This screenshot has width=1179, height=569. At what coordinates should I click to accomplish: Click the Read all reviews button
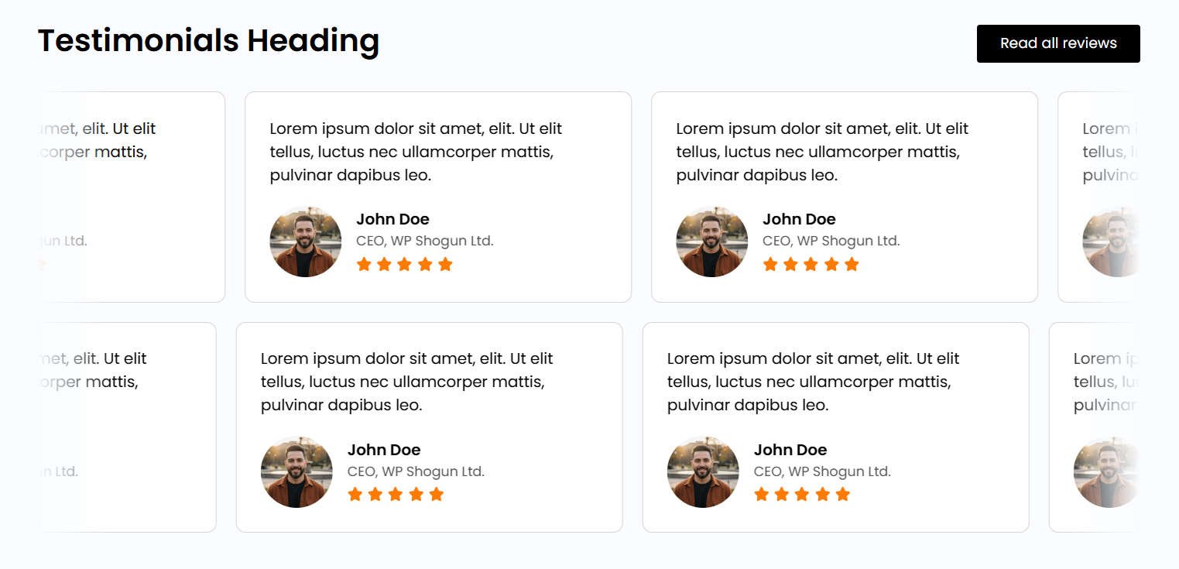coord(1057,43)
